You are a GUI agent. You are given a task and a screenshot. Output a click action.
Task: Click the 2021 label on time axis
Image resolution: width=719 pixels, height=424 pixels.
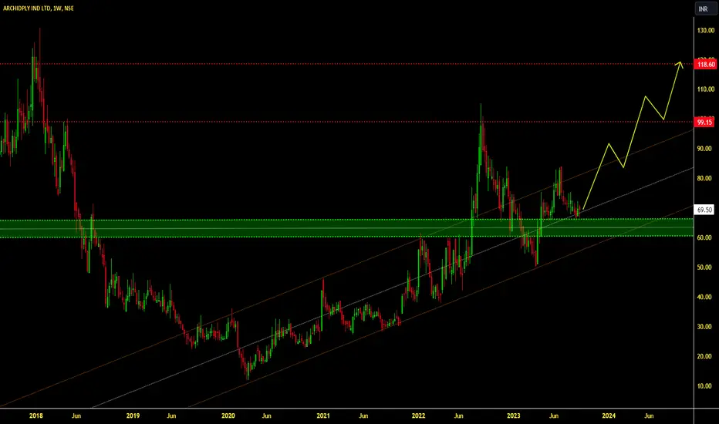(x=322, y=416)
